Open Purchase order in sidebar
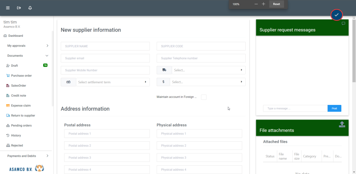The width and height of the screenshot is (356, 174). pyautogui.click(x=21, y=76)
